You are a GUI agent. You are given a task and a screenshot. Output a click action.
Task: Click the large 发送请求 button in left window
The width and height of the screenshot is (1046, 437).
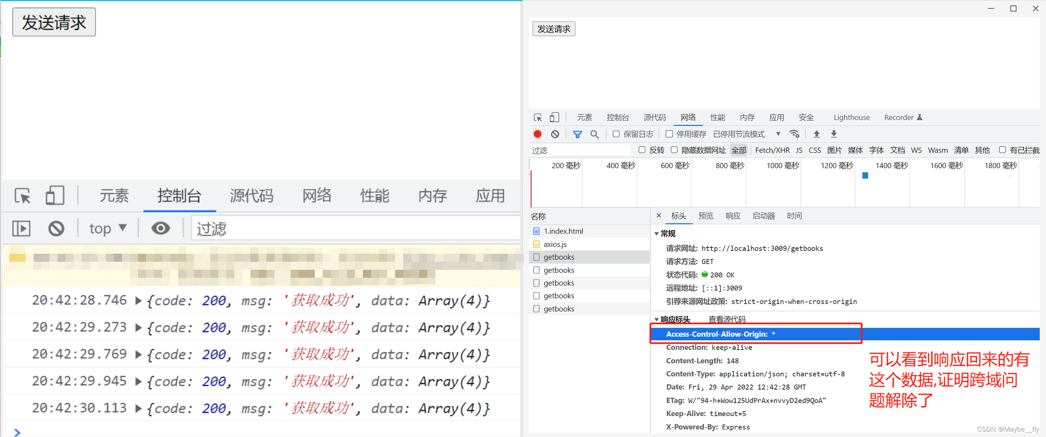tap(54, 22)
